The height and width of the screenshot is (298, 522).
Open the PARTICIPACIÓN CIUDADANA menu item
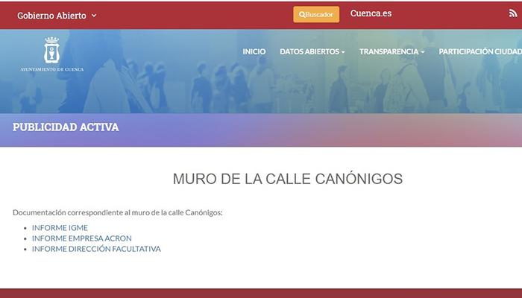click(479, 51)
